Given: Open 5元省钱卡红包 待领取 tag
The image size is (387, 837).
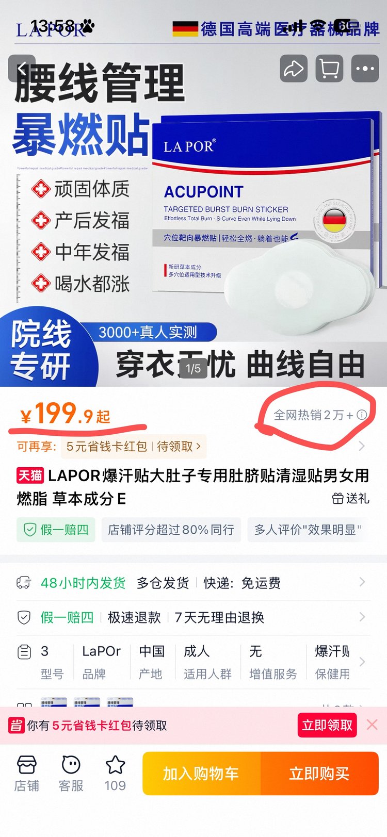Looking at the screenshot, I should point(134,446).
